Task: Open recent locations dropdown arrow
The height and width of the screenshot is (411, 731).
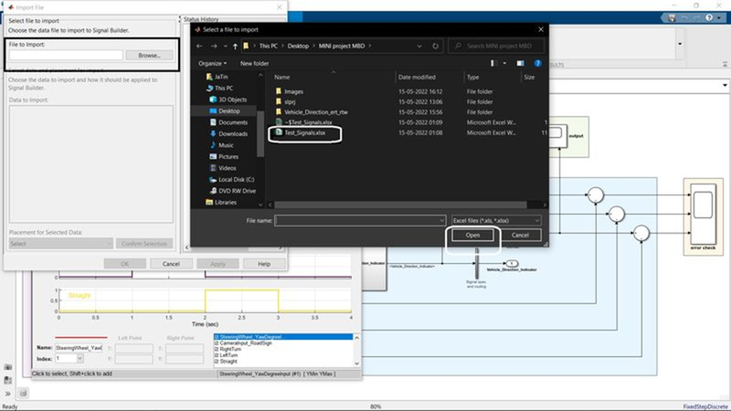Action: [x=225, y=47]
